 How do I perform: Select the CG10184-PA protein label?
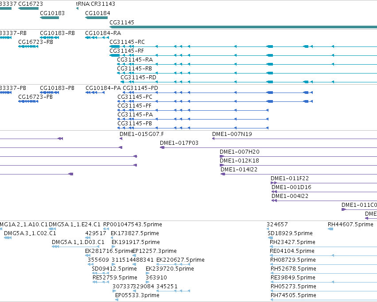(x=103, y=88)
